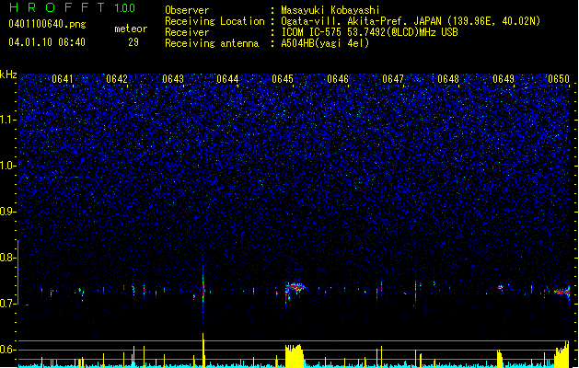
Task: Click the date stamp 04.01.10 06:40
Action: click(47, 42)
